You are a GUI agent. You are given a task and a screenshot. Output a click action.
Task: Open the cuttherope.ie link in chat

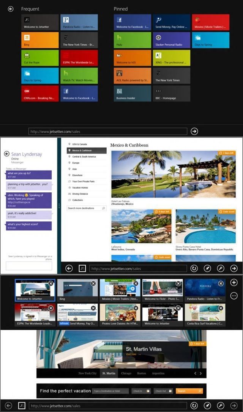tap(19, 202)
